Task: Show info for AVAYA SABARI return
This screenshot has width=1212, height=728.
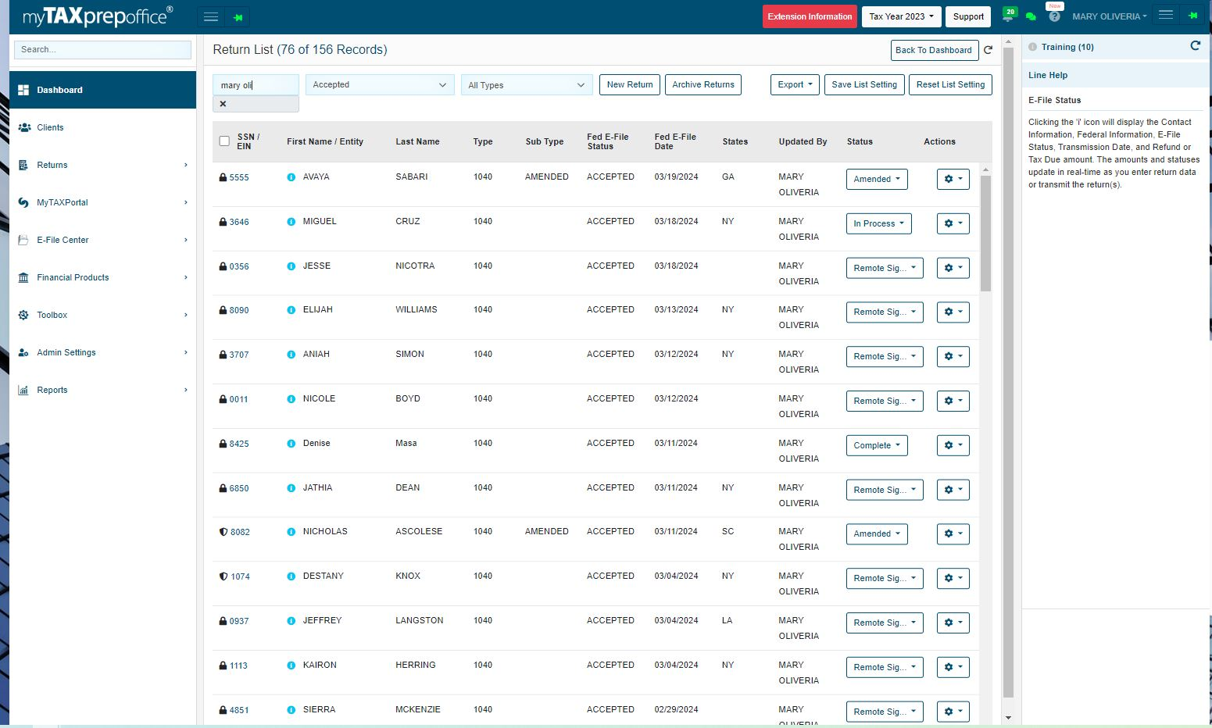Action: point(291,177)
